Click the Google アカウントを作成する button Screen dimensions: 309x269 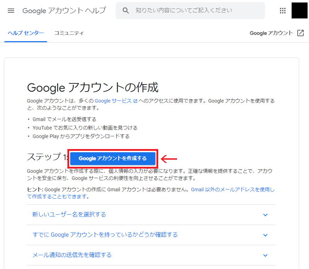click(x=113, y=158)
